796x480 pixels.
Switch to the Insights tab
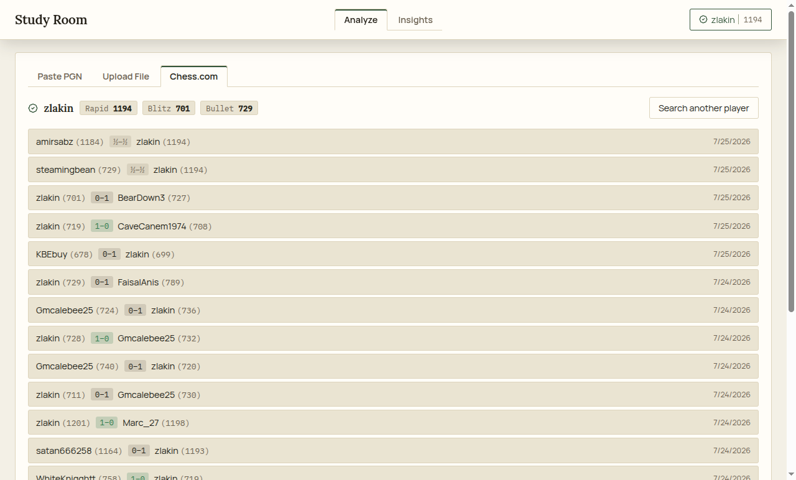[415, 20]
